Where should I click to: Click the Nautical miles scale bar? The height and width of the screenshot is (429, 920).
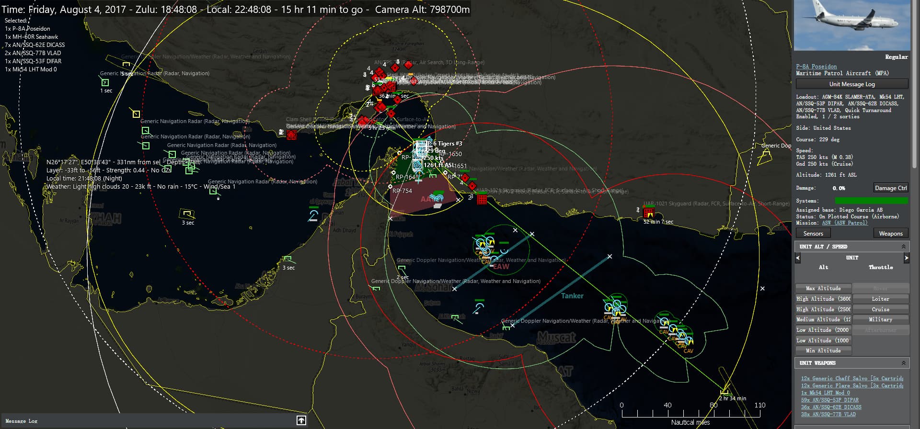[690, 413]
